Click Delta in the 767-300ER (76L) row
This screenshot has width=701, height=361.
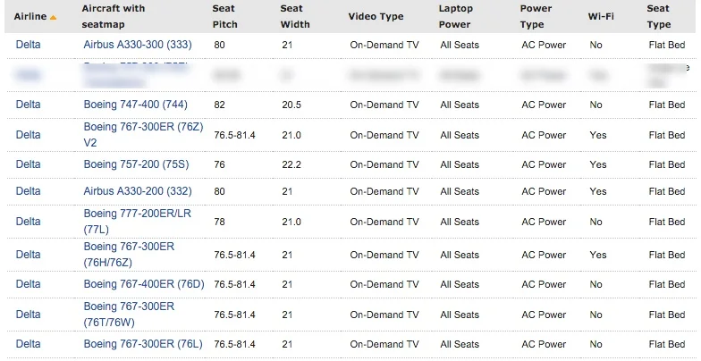click(x=29, y=344)
